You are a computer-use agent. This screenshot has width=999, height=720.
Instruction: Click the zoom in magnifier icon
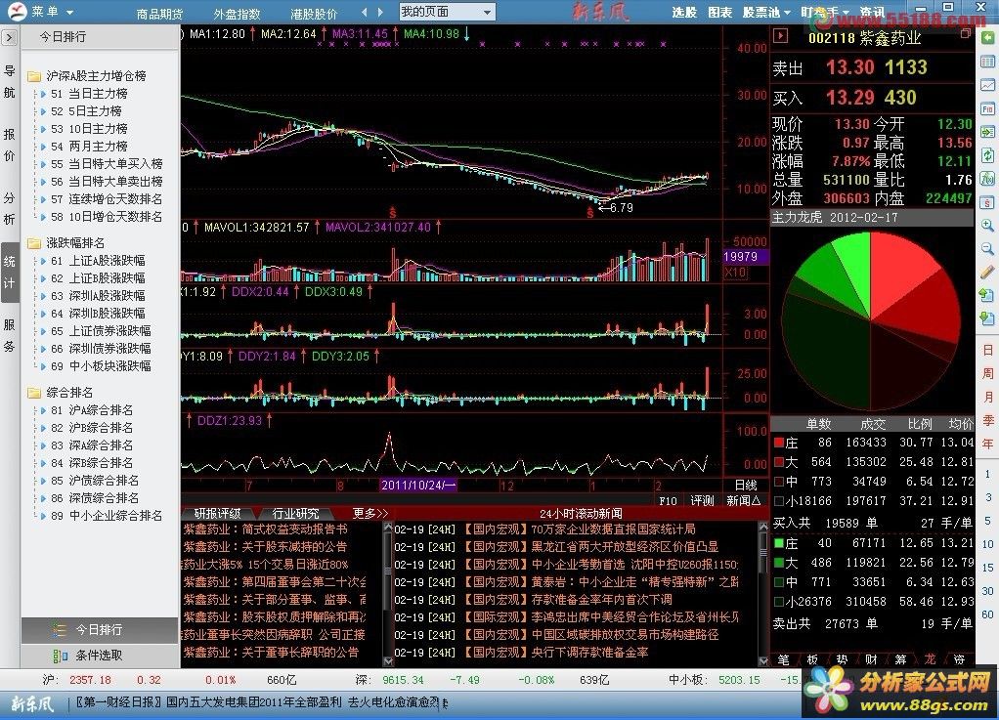(x=987, y=226)
